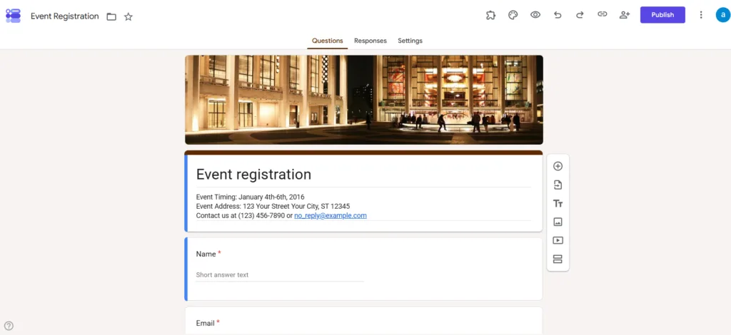Add a new question
Screen dimensions: 731x335
(558, 166)
